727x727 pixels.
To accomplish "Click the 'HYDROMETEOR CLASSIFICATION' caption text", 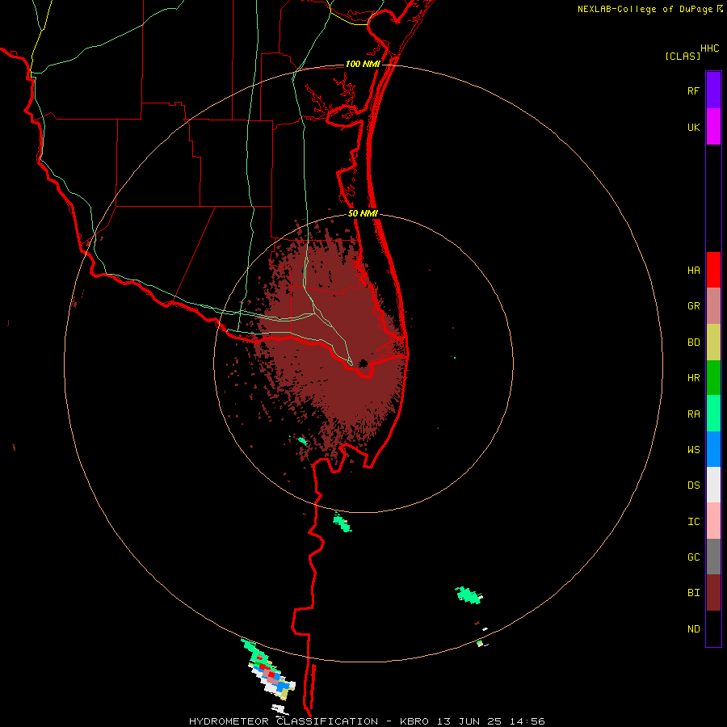I will (284, 721).
